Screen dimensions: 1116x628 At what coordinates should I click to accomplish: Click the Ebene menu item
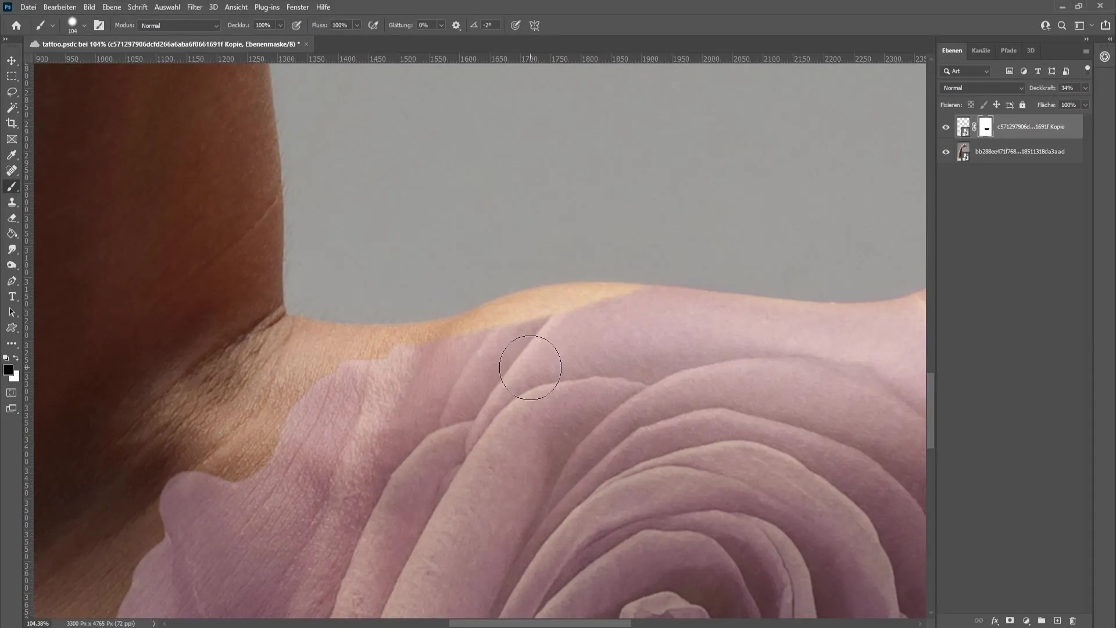(110, 6)
